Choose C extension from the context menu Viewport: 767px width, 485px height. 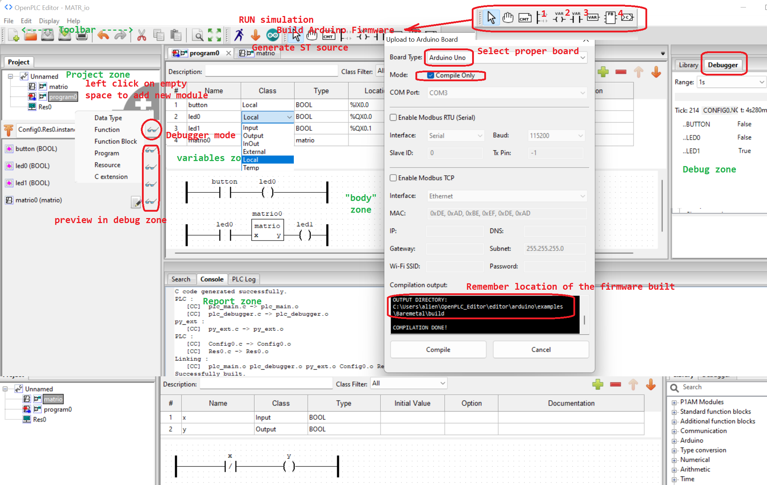coord(111,176)
